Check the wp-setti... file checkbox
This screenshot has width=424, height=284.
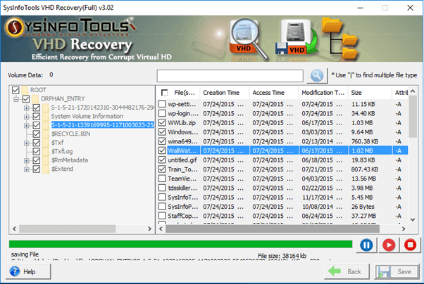point(162,104)
